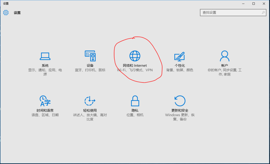Viewport: 270px width, 164px height.
Task: Open the 帐户 person icon
Action: point(224,56)
